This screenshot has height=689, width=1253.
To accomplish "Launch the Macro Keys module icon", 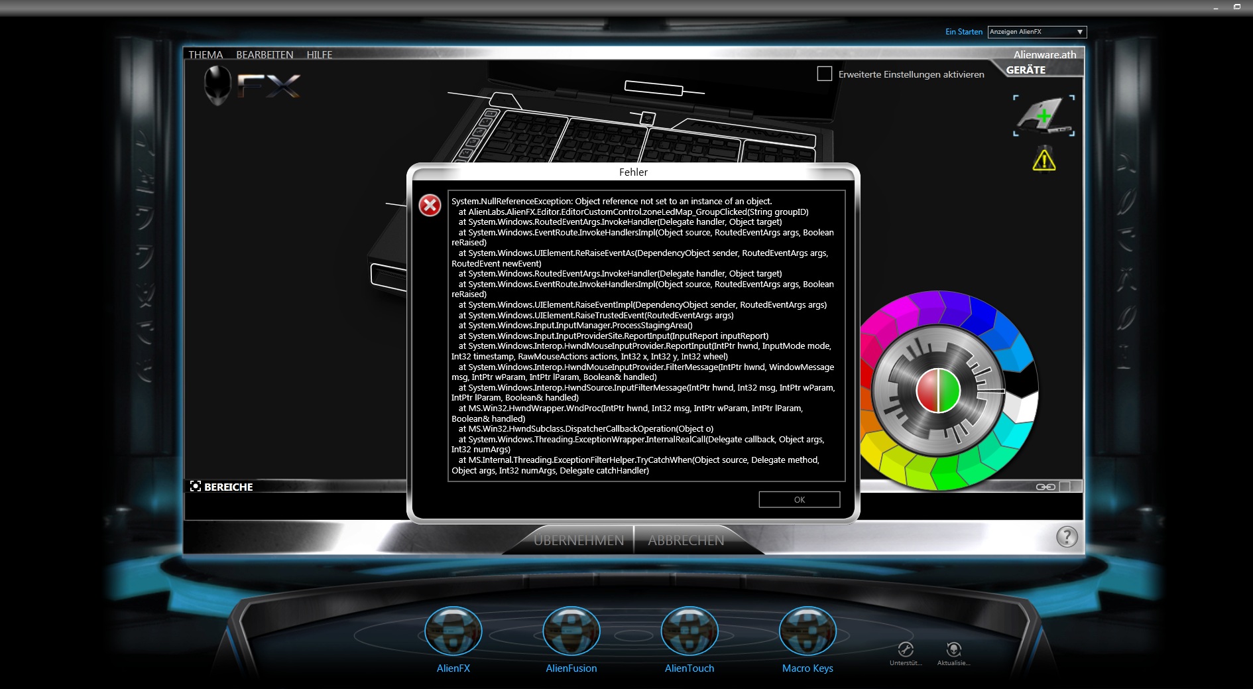I will point(807,631).
